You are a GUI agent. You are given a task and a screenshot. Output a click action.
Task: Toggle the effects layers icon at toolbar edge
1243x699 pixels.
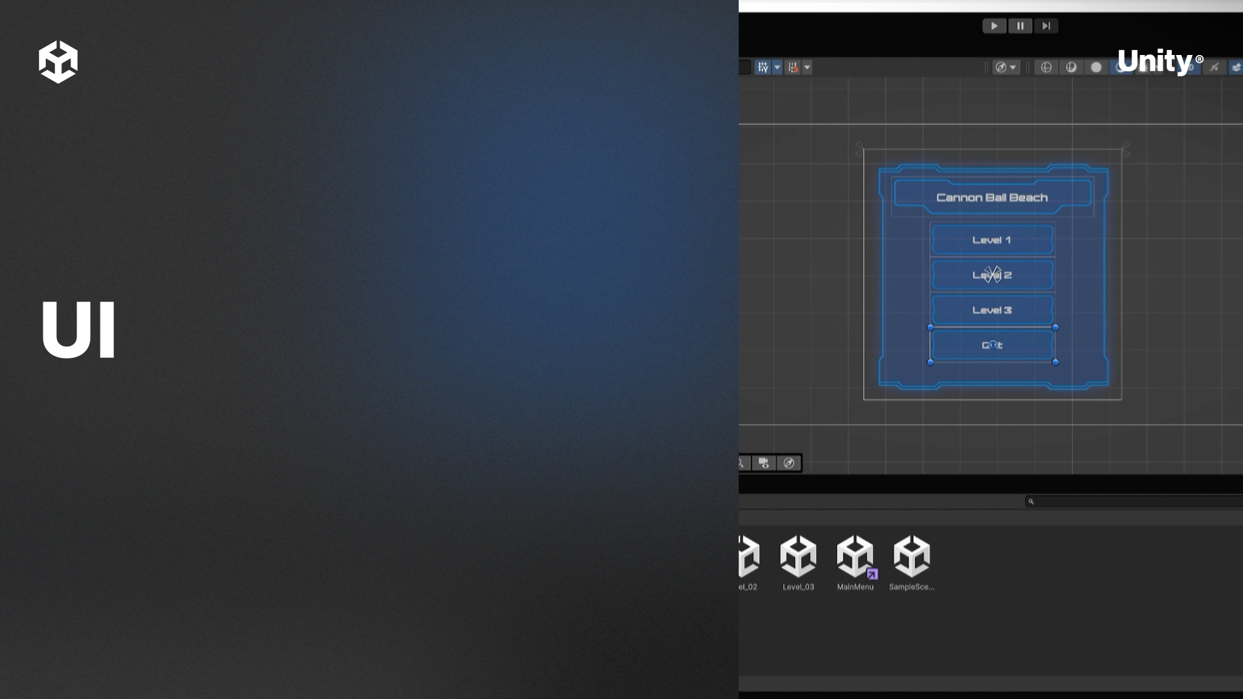tap(1236, 67)
